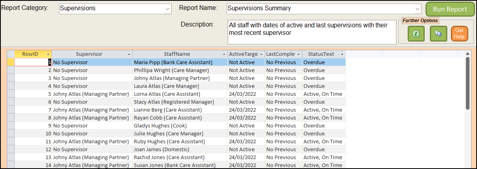
Task: Click the scrollbar up arrow
Action: [x=467, y=54]
